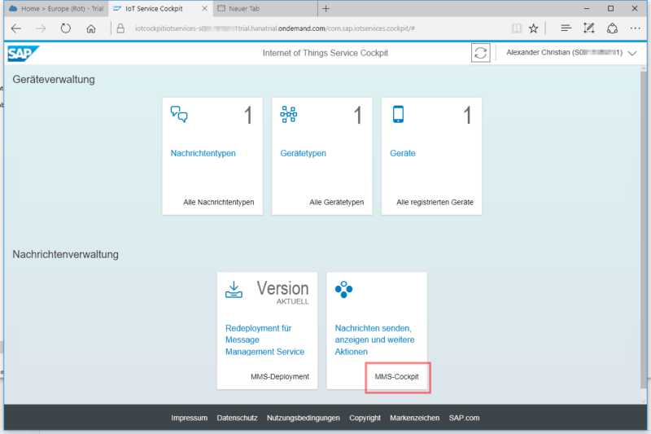This screenshot has height=434, width=651.
Task: Click the Alle Gerätetypen label
Action: pyautogui.click(x=337, y=202)
